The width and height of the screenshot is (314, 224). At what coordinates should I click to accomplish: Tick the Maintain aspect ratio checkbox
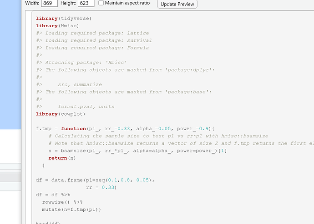[x=101, y=3]
